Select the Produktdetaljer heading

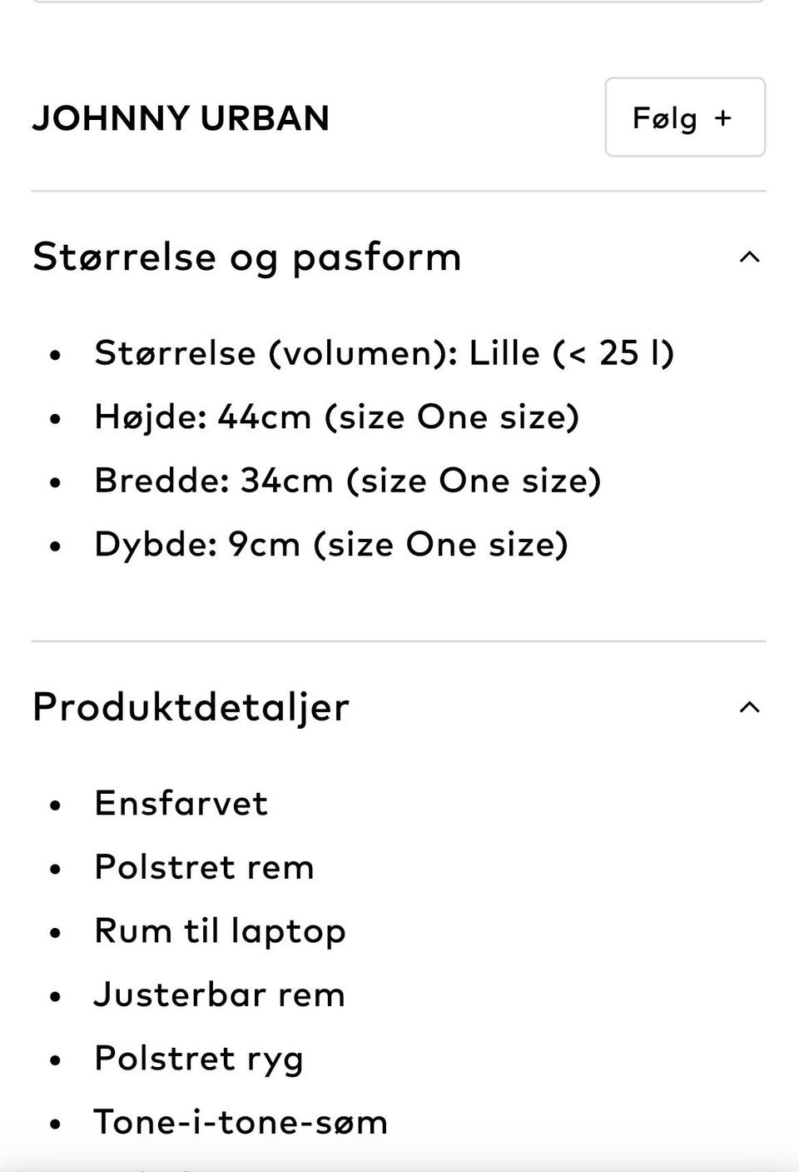(190, 707)
